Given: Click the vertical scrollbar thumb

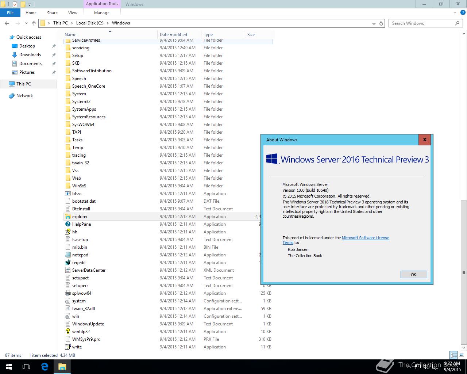Looking at the screenshot, I should click(464, 272).
